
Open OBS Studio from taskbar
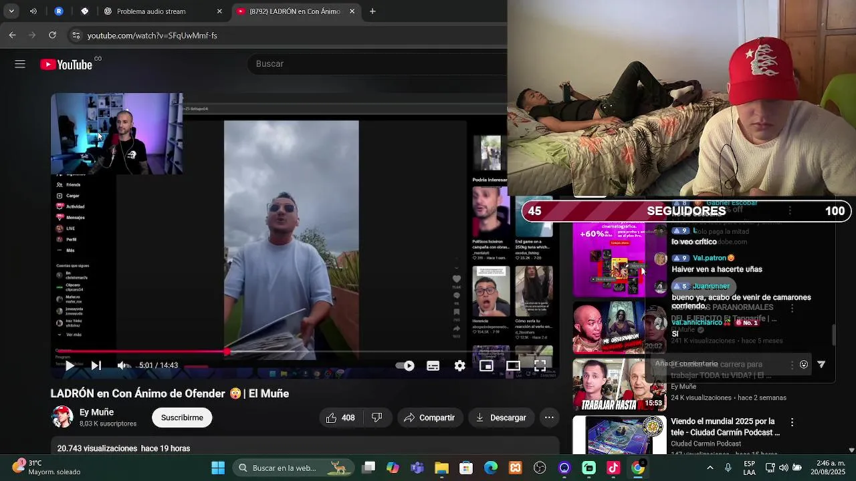click(540, 468)
